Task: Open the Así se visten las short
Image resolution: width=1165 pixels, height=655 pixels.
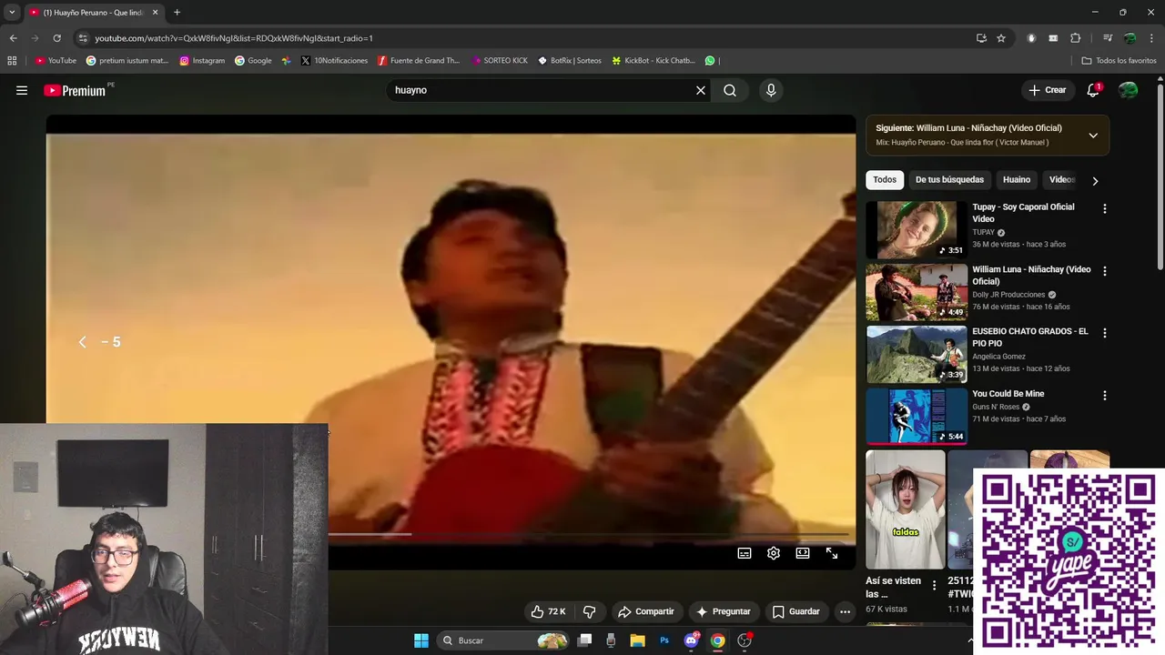Action: click(906, 509)
